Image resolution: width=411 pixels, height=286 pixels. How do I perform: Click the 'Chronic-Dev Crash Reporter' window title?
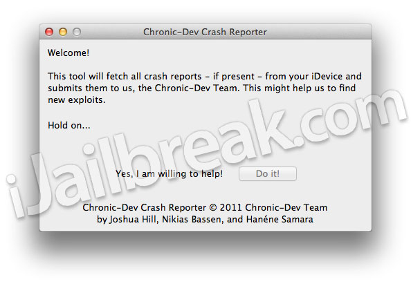tap(205, 32)
